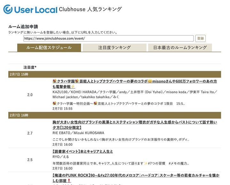Select the 日本最古のルームランキング tab
The width and height of the screenshot is (230, 185).
[180, 48]
